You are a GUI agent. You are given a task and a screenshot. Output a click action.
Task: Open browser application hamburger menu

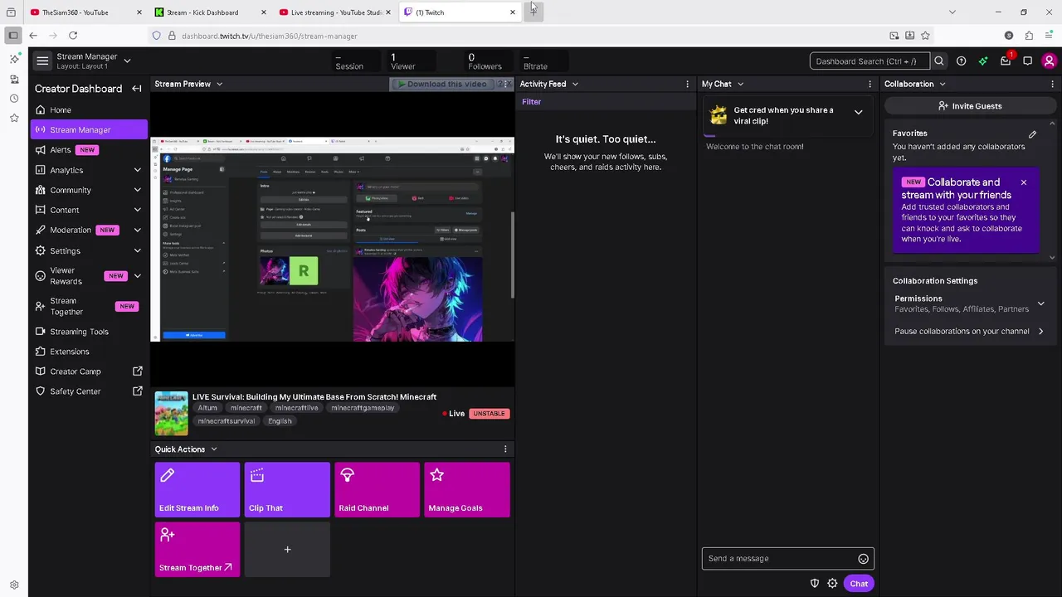[1049, 36]
